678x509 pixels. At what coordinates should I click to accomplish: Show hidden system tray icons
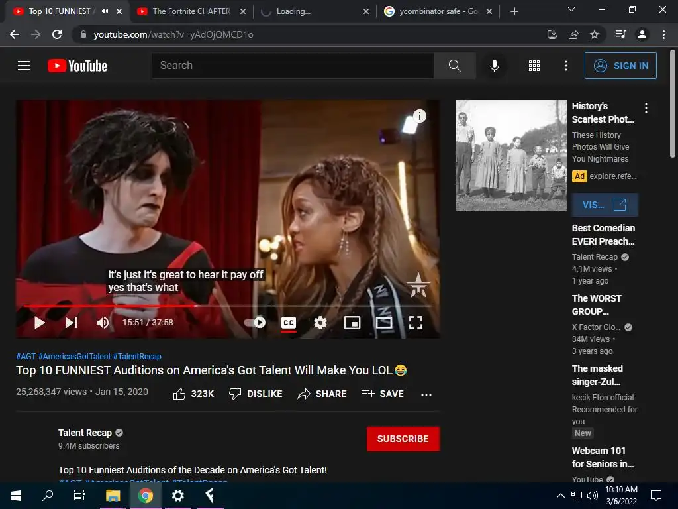coord(560,496)
